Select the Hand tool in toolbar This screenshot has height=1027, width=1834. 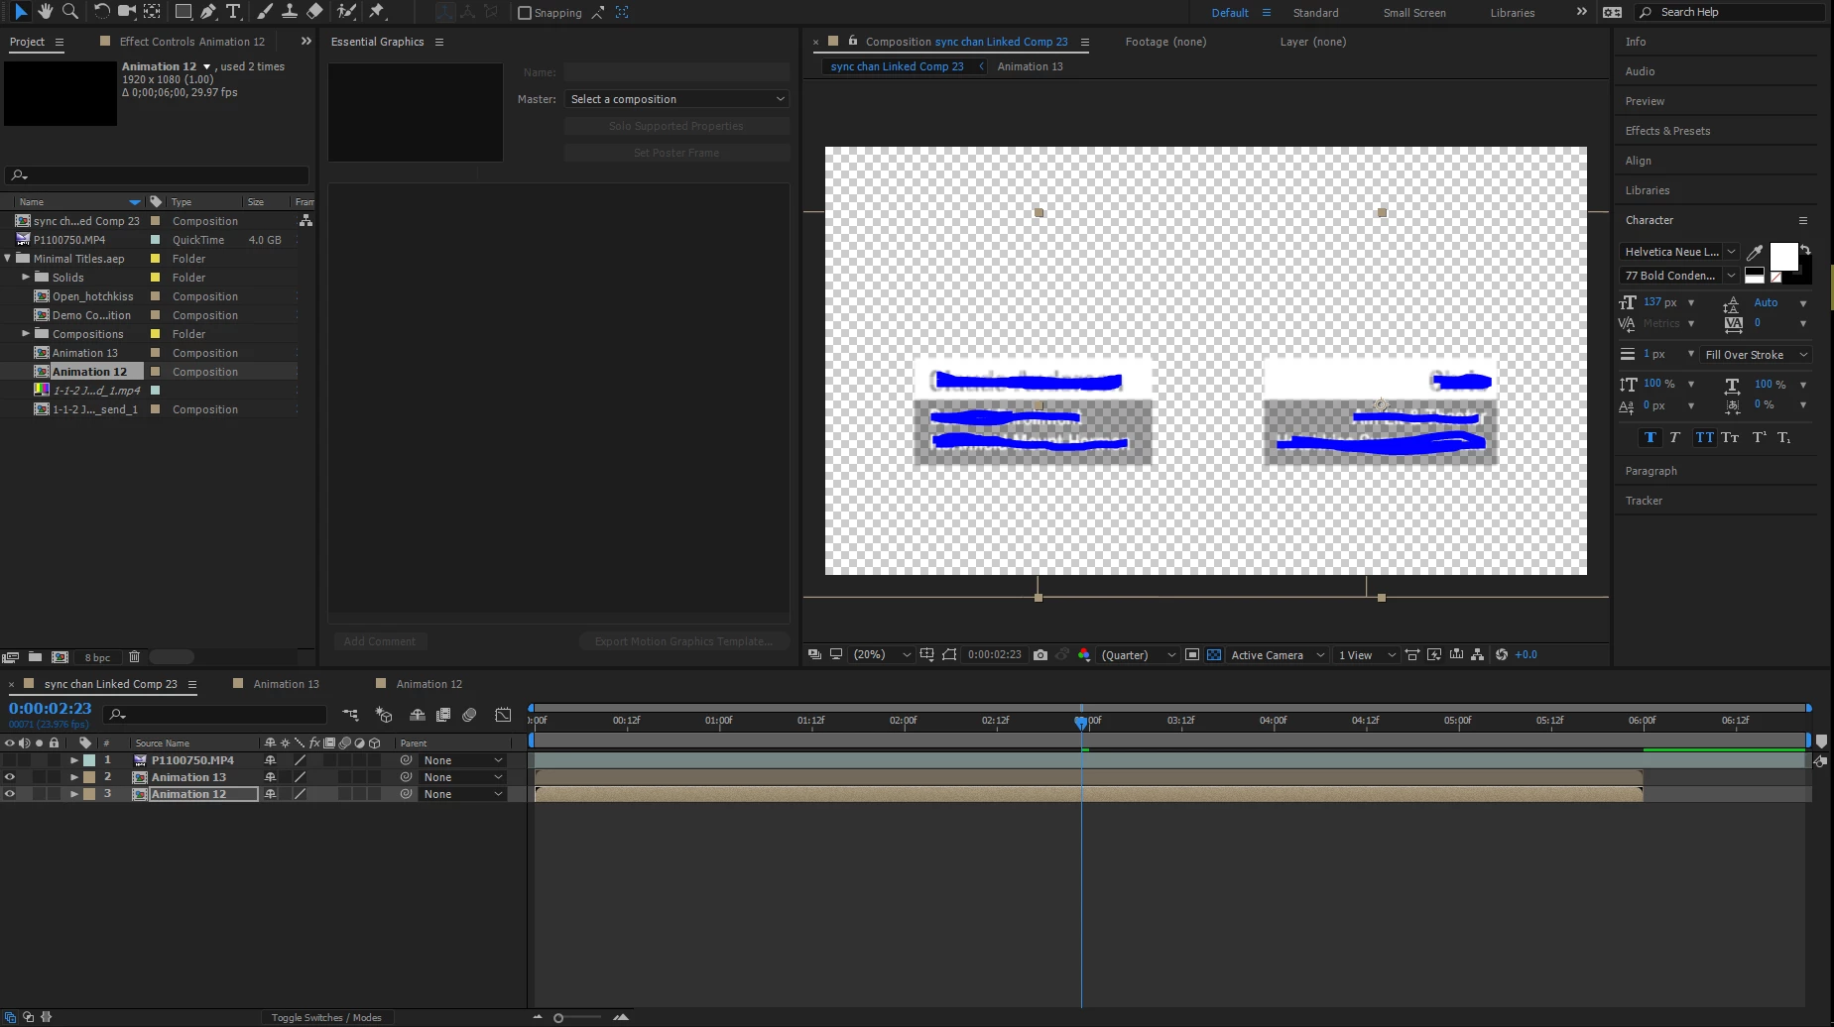point(45,12)
